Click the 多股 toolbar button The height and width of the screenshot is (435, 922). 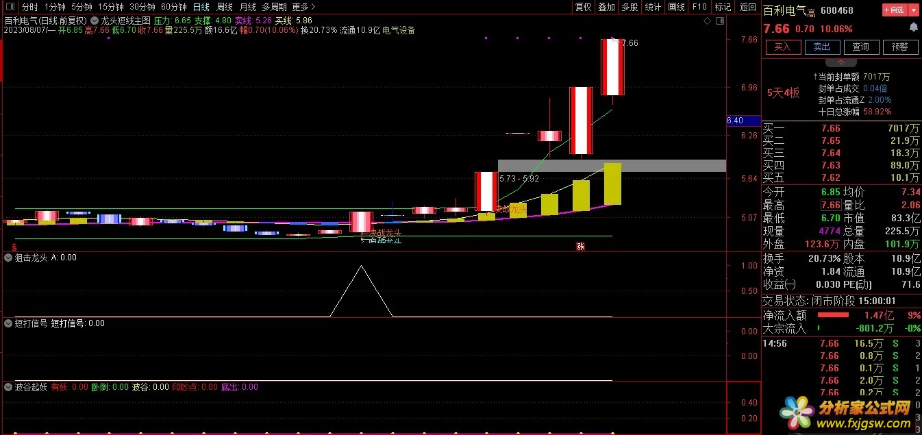[630, 7]
